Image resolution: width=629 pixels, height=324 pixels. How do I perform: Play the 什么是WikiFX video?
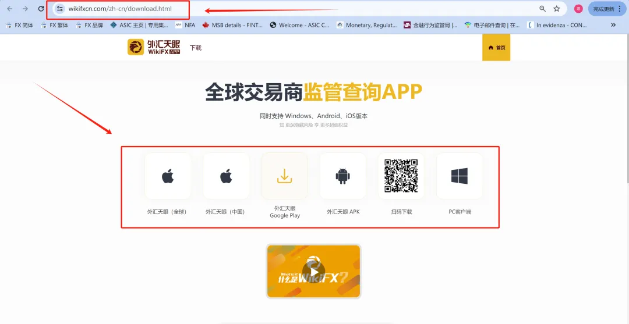pyautogui.click(x=313, y=271)
